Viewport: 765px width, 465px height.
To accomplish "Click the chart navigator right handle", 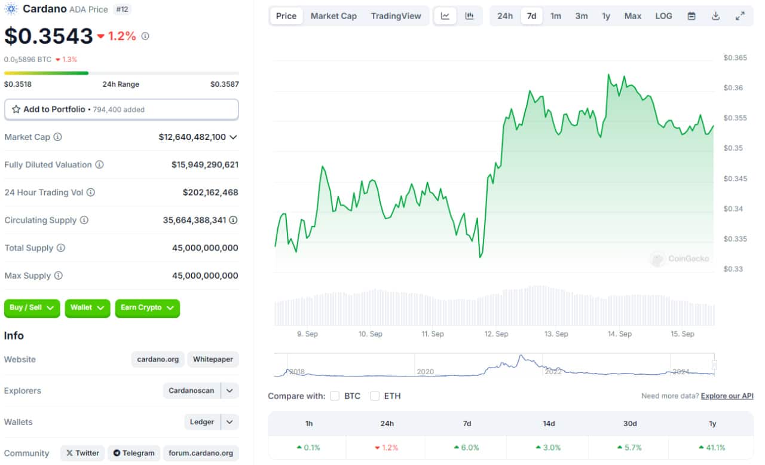I will [714, 365].
